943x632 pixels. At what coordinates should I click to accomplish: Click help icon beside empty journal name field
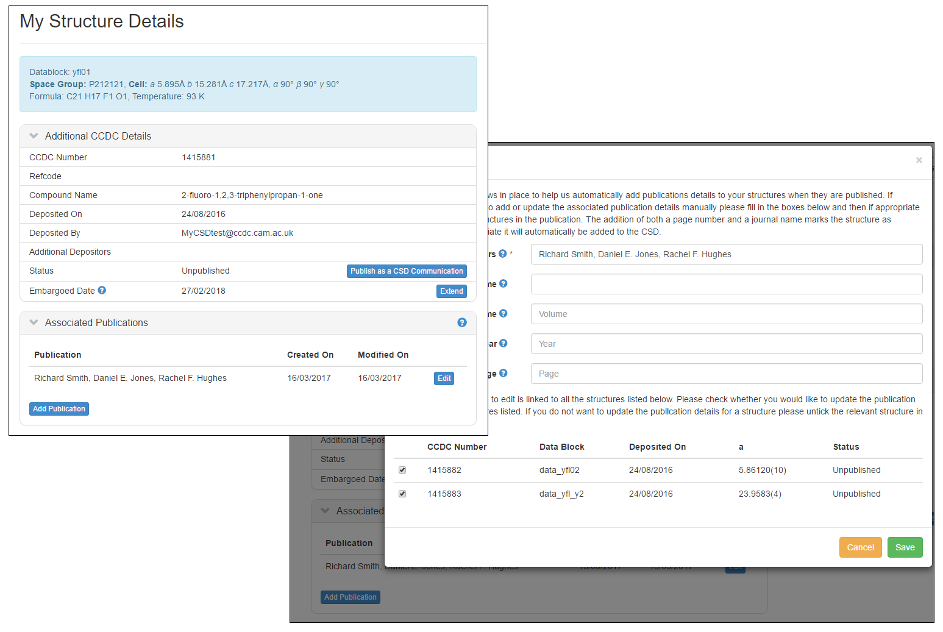click(503, 284)
